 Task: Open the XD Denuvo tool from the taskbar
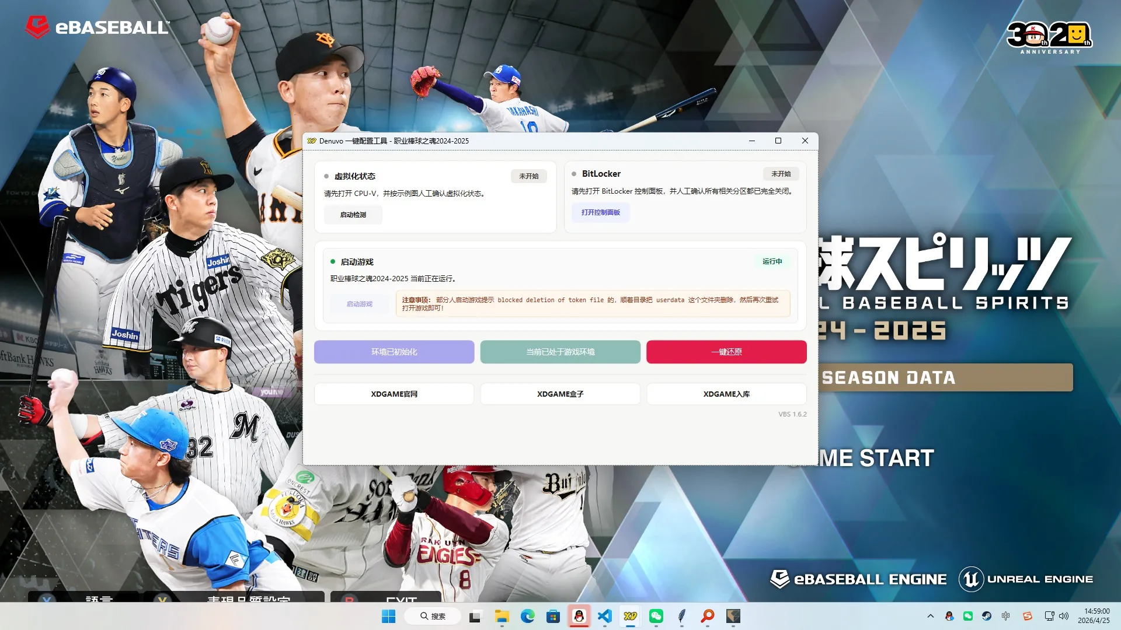coord(630,616)
